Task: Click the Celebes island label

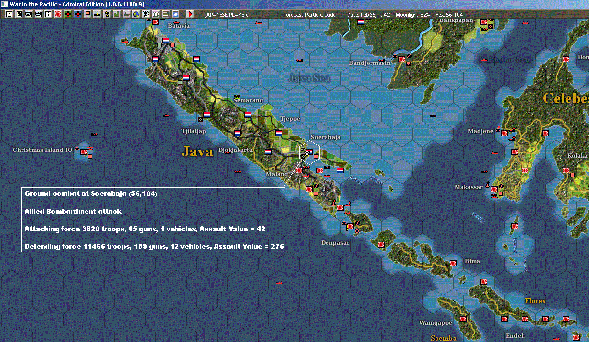Action: [x=566, y=98]
